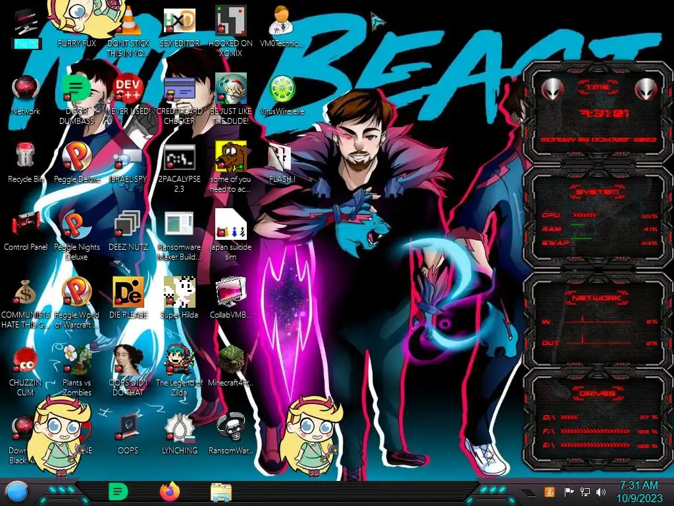Open HOOKED ON XONIX game icon
674x506 pixels.
coord(230,31)
